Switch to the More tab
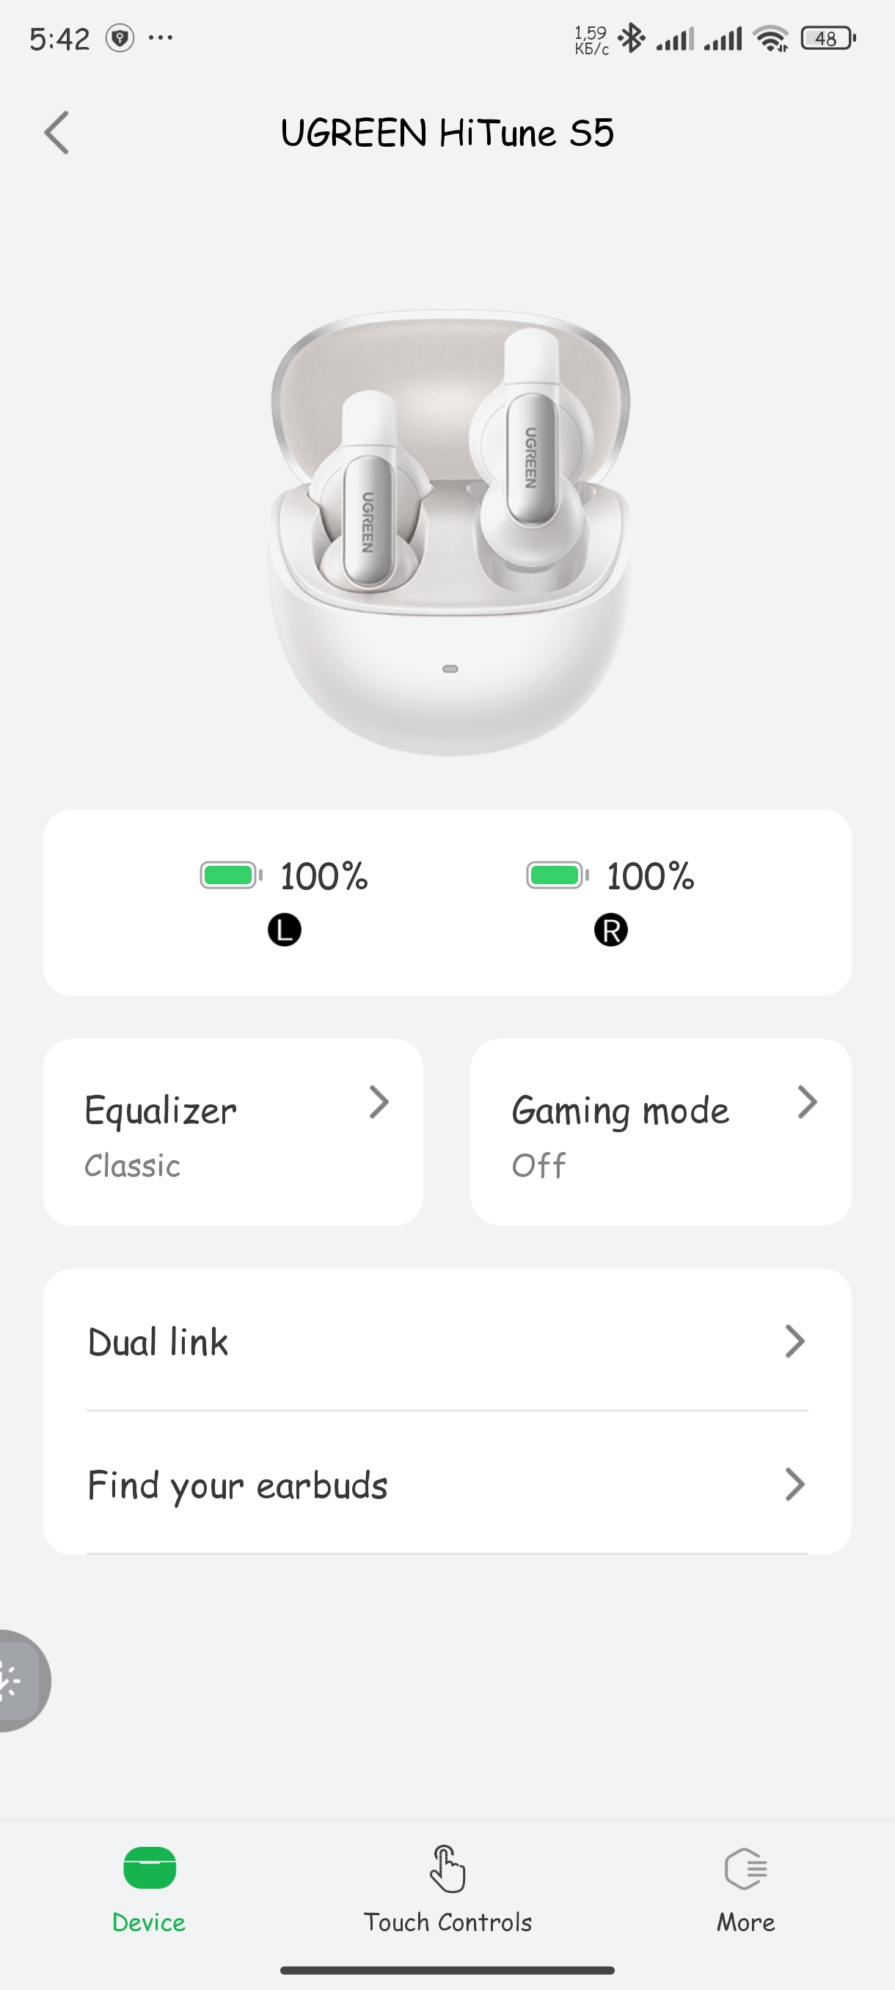 tap(745, 1921)
